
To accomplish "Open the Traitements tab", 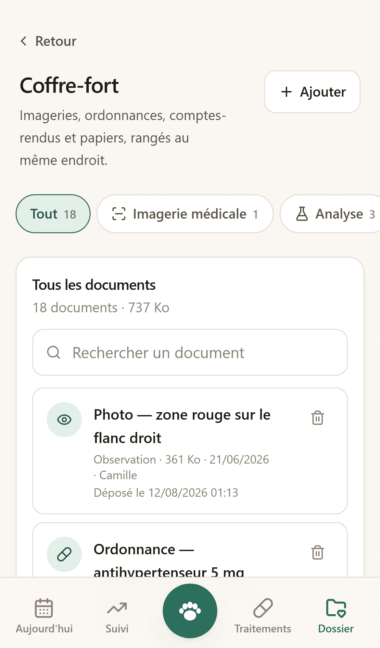I will [263, 615].
